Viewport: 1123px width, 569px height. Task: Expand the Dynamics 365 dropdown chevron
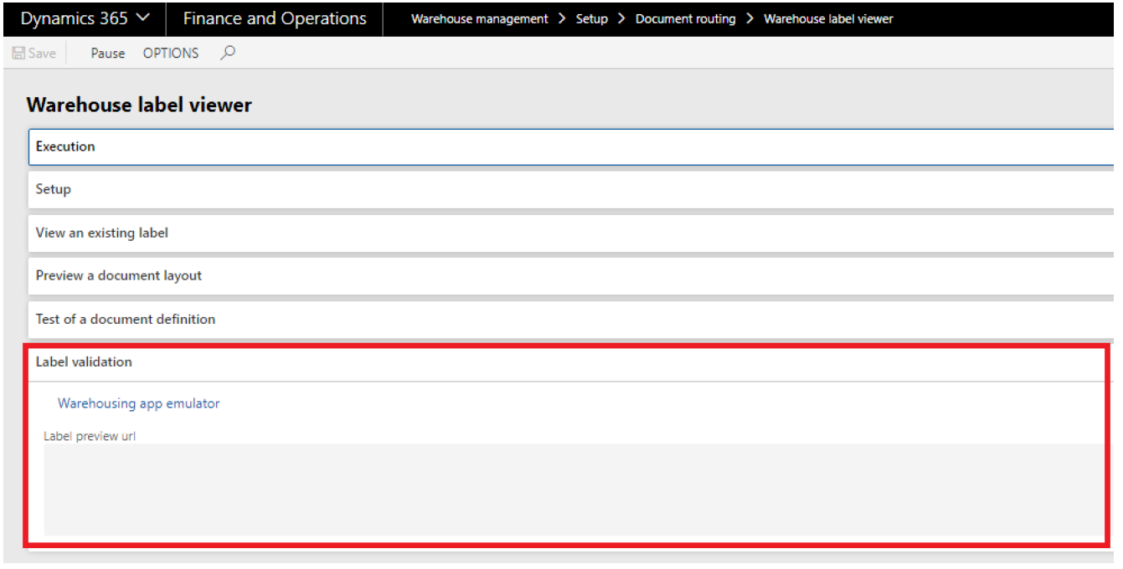tap(143, 18)
